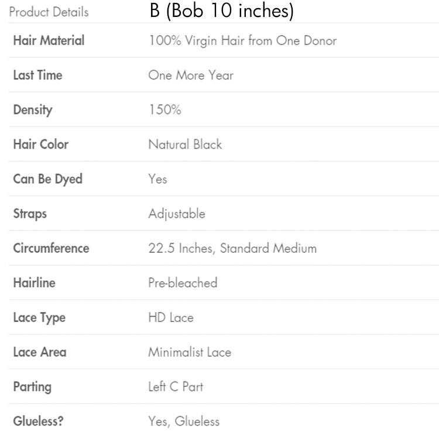Click the Density label
439x439 pixels.
pyautogui.click(x=33, y=109)
